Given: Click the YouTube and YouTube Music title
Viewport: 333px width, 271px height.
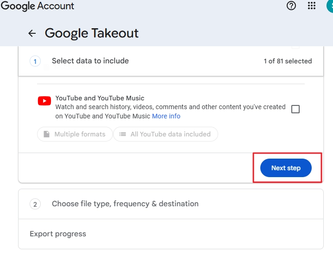Looking at the screenshot, I should point(100,98).
